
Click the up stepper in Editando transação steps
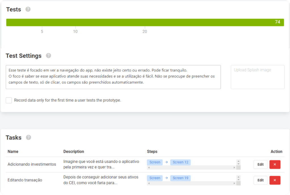pos(238,177)
